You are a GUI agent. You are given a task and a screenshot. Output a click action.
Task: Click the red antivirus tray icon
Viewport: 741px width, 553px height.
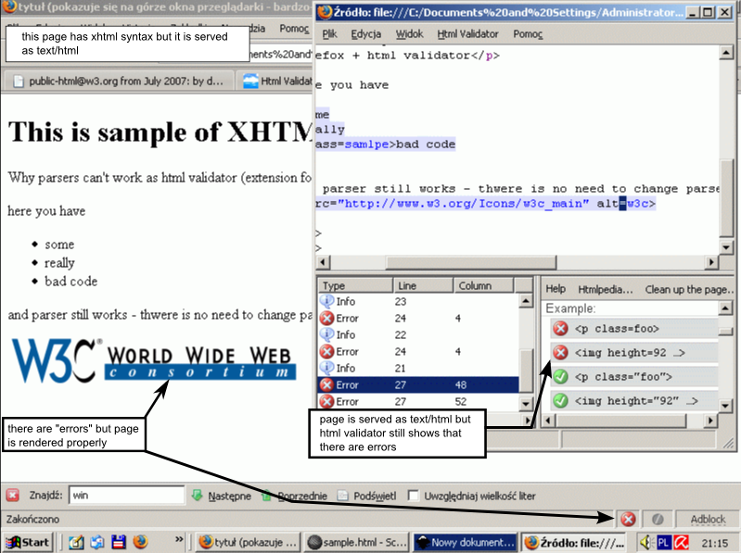[681, 543]
